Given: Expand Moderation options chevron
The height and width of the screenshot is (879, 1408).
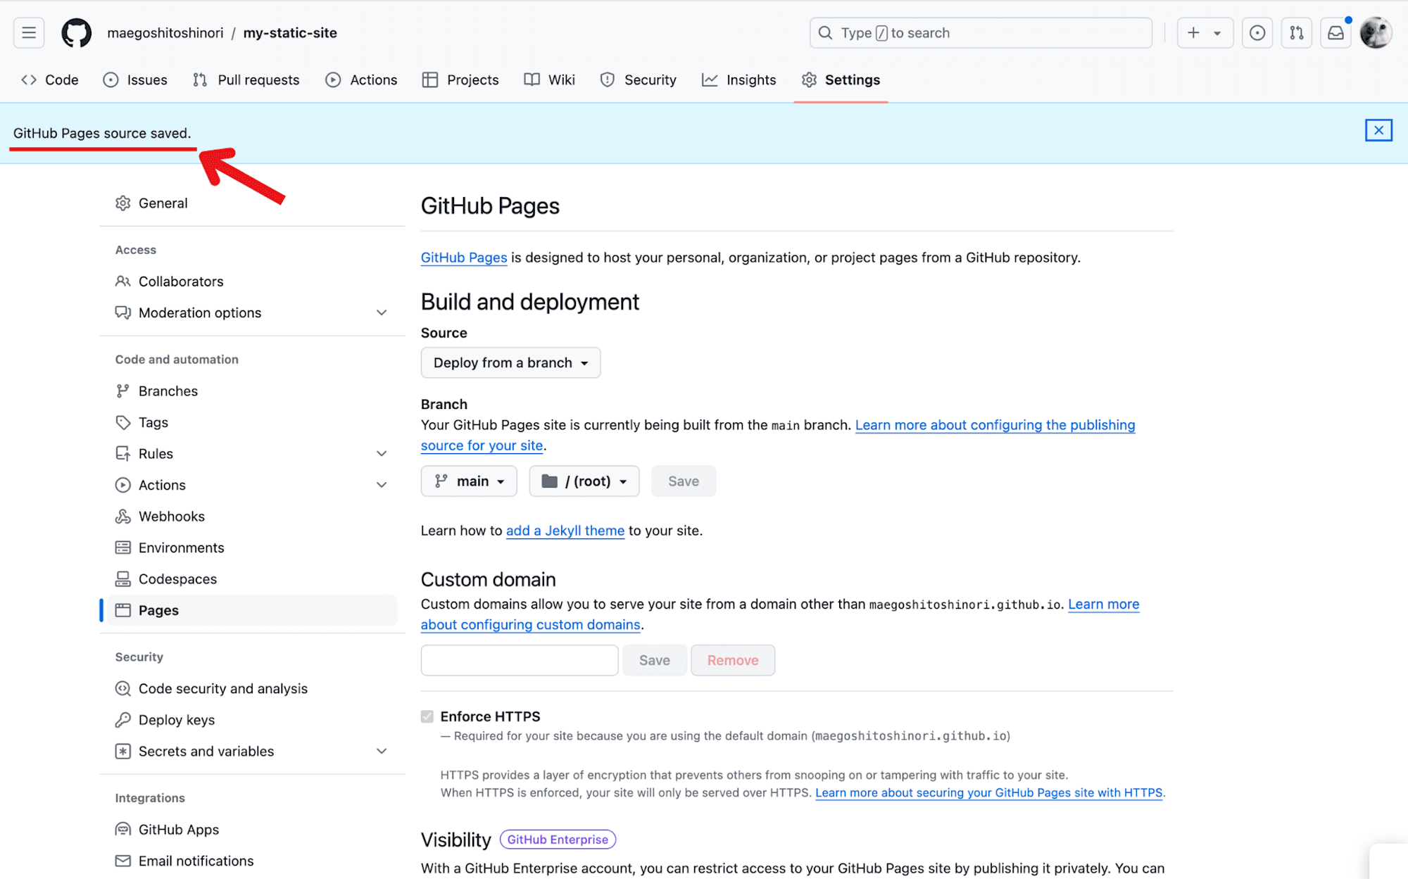Looking at the screenshot, I should (x=382, y=312).
